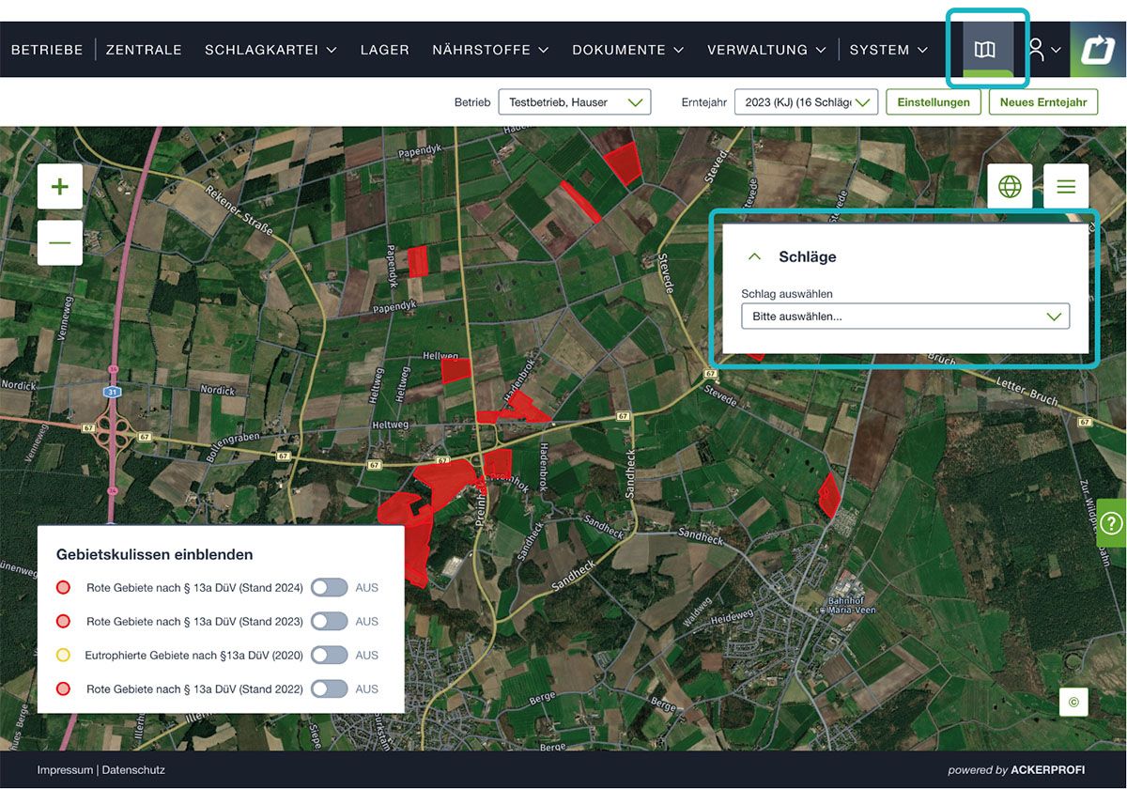Turn on Eutrophierte Gebiete 2020 switch
This screenshot has width=1127, height=789.
329,656
